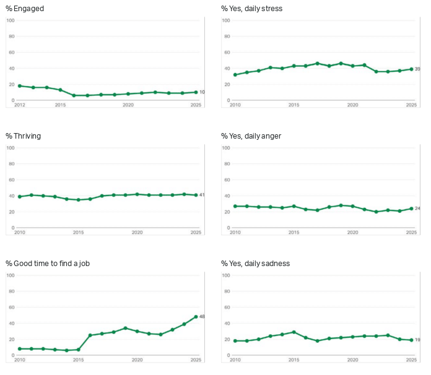Click the % Thriving chart title

[x=24, y=136]
